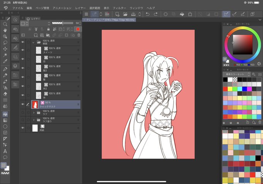Click the main drawing color swatch in toolbox

pyautogui.click(x=4, y=165)
